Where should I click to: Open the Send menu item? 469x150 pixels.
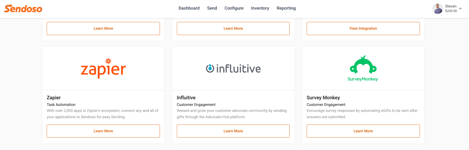(212, 8)
